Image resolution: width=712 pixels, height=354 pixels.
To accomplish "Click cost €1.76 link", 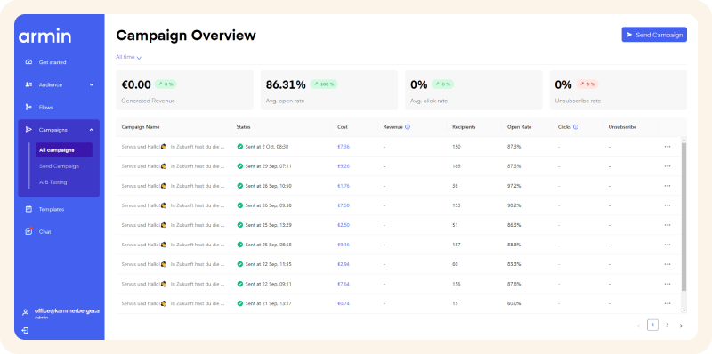I will coord(344,186).
